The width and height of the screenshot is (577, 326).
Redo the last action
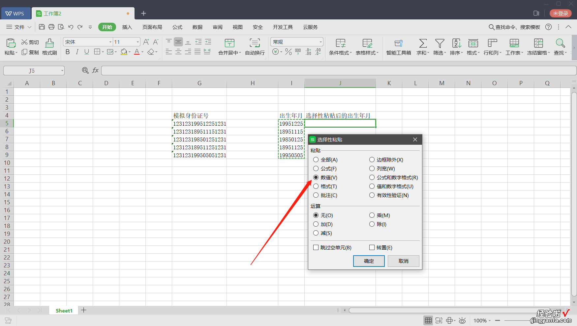[x=80, y=27]
